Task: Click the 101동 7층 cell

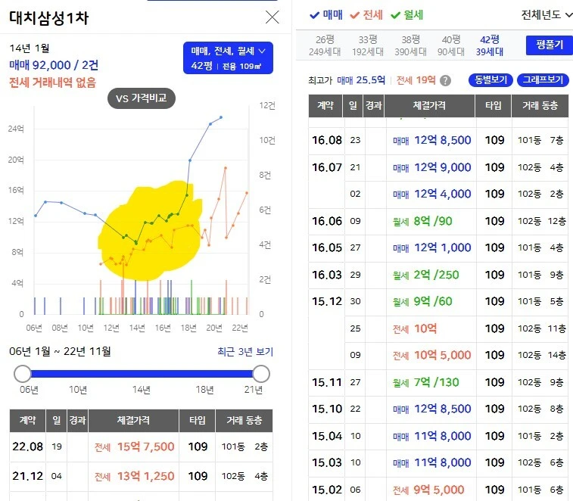Action: pos(540,140)
